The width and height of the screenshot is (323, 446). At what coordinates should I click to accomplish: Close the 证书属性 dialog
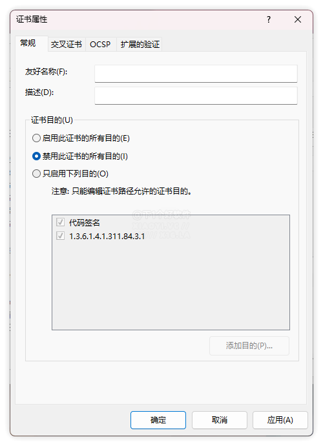298,19
